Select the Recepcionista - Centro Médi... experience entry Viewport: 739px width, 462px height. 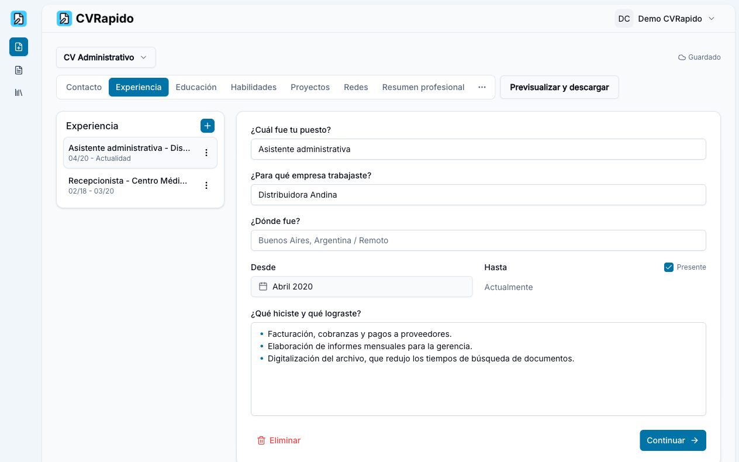[x=140, y=185]
